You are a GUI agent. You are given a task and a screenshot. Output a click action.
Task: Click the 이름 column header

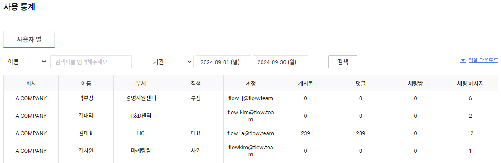[86, 83]
